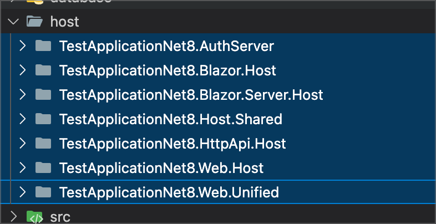
Task: Select the TestApplicationNet8.Host.Shared label
Action: [x=170, y=119]
